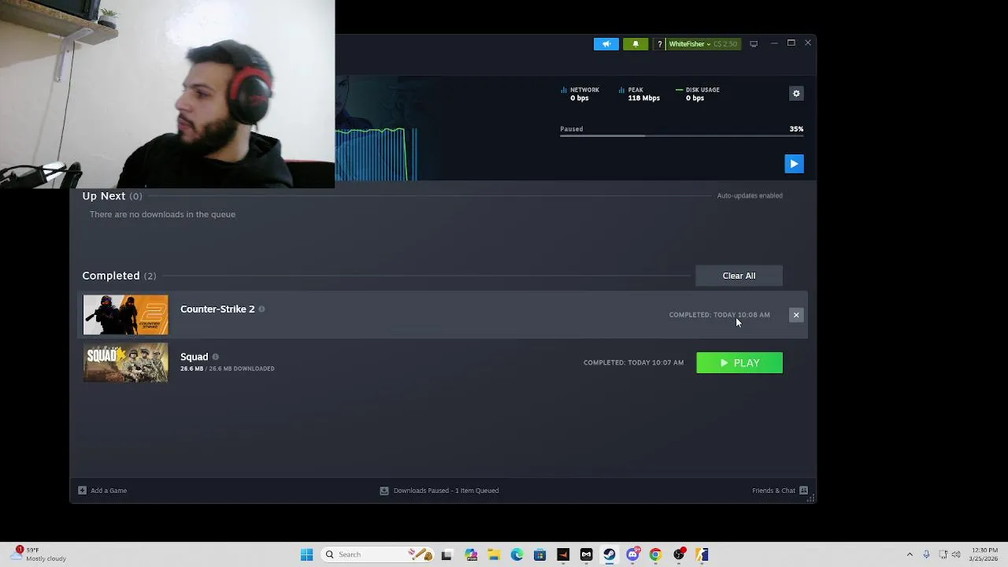The image size is (1008, 567).
Task: Open the Counter-Strike icon in the taskbar
Action: click(x=702, y=554)
